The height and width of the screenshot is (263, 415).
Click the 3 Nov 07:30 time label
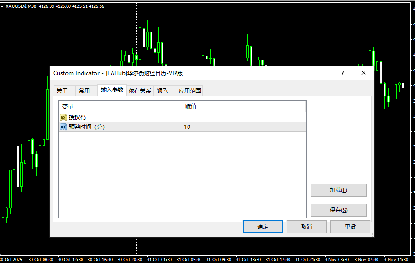(x=366, y=260)
